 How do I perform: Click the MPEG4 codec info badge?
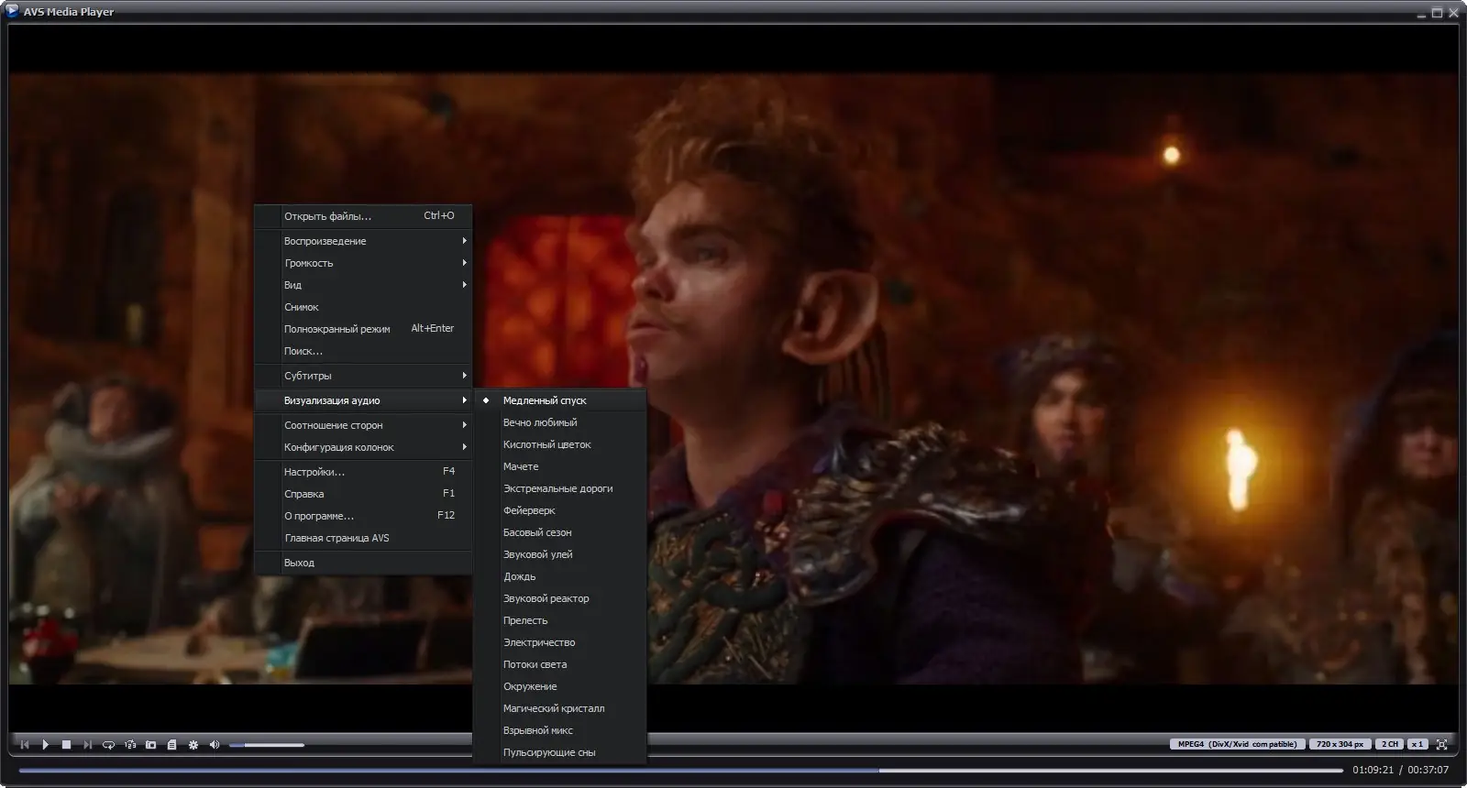[x=1237, y=744]
